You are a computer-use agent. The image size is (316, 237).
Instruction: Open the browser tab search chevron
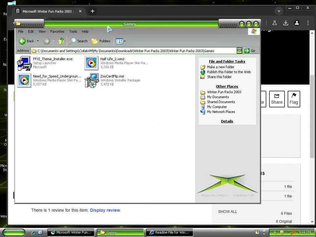point(279,11)
